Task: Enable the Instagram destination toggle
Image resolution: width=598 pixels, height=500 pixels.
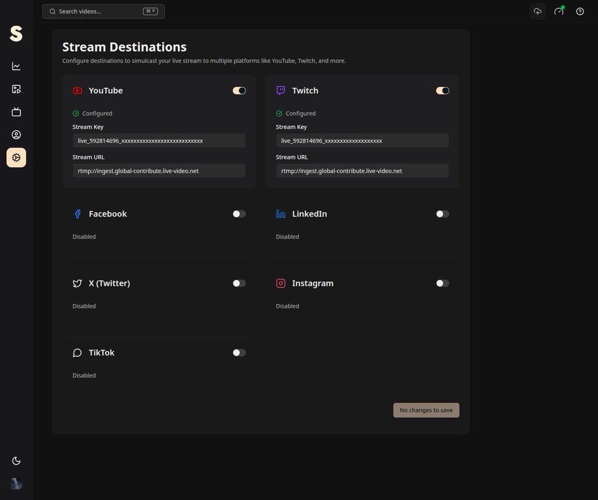Action: point(443,283)
